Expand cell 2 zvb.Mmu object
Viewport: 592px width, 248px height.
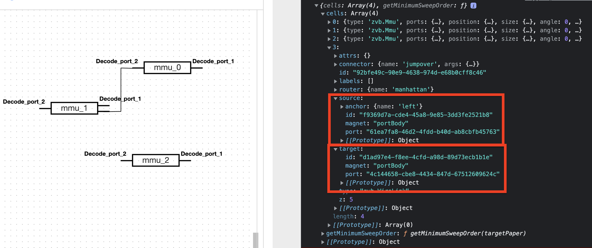pyautogui.click(x=329, y=39)
